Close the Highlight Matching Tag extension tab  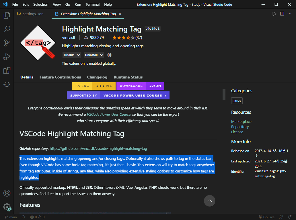tap(120, 14)
